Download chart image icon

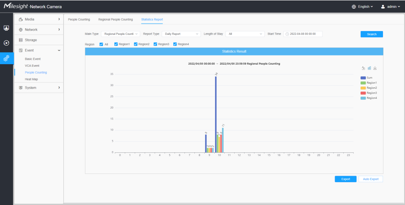click(375, 68)
